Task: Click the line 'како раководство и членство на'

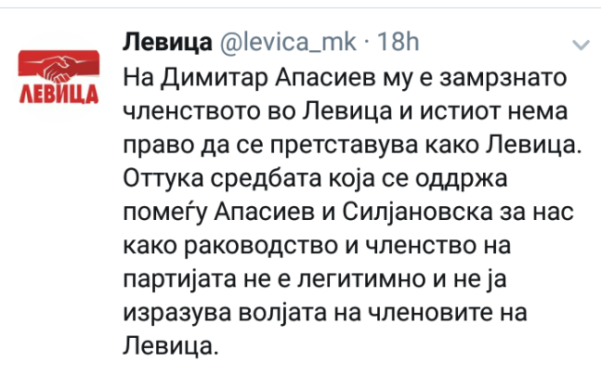Action: 317,246
